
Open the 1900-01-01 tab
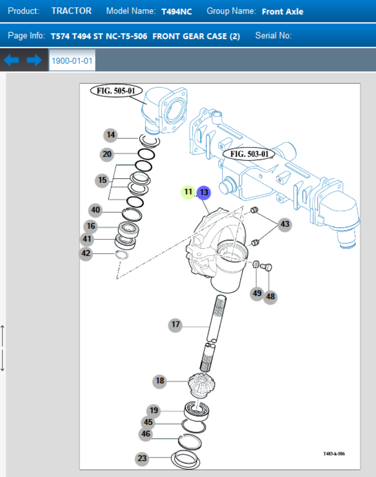click(x=72, y=61)
